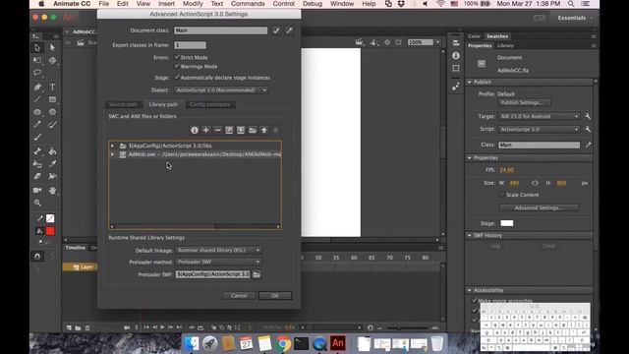The width and height of the screenshot is (629, 354).
Task: Open Animate app in the Dock
Action: tap(338, 343)
